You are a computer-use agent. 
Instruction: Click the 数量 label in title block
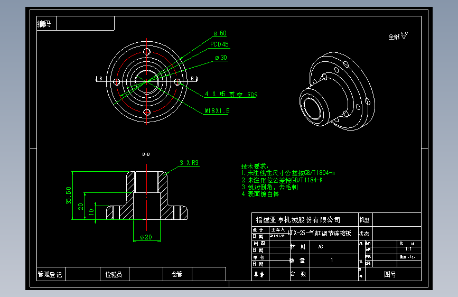tap(297, 261)
